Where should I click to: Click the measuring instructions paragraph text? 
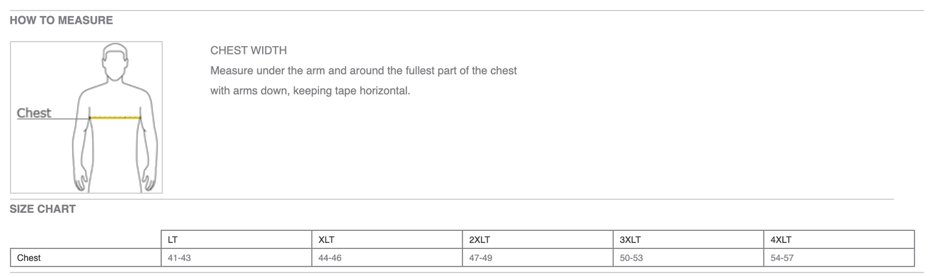pos(363,80)
